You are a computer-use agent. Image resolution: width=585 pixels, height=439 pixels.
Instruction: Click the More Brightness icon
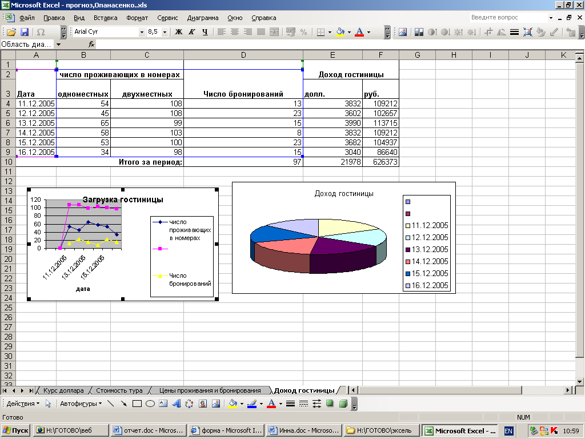(458, 32)
